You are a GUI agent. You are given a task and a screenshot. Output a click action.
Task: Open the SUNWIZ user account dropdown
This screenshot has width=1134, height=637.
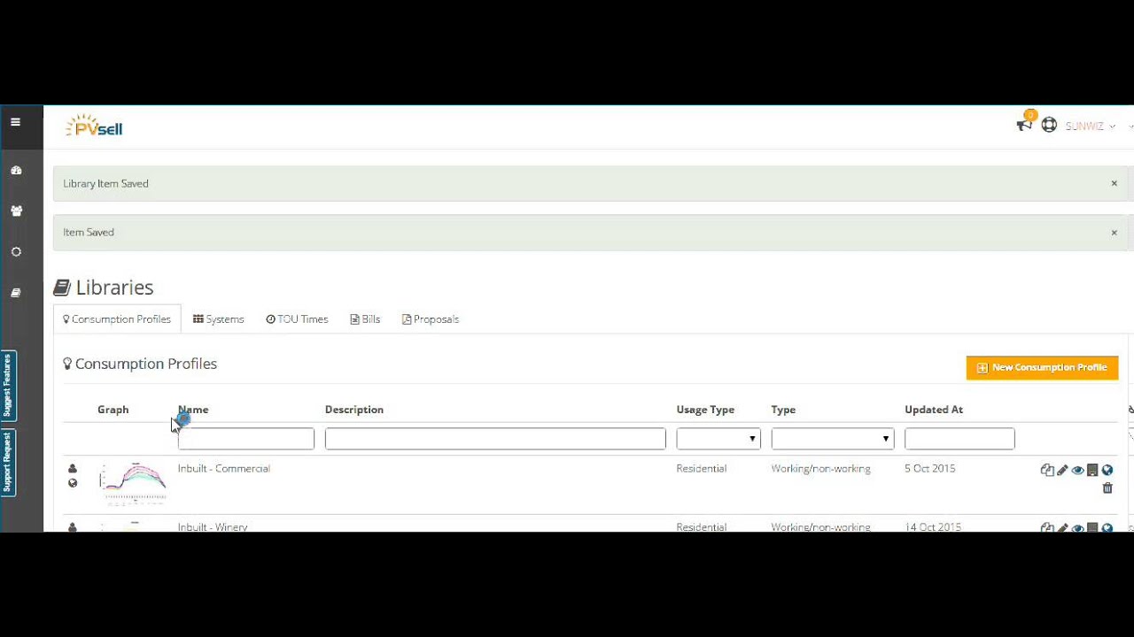(1090, 127)
